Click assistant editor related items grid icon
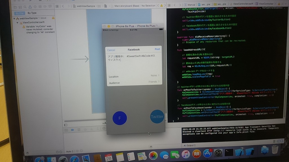The image size is (289, 162). (169, 5)
